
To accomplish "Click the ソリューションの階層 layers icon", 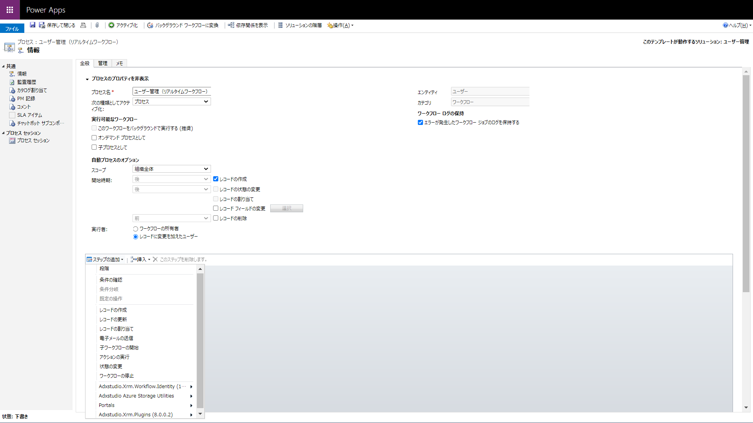I will click(280, 25).
